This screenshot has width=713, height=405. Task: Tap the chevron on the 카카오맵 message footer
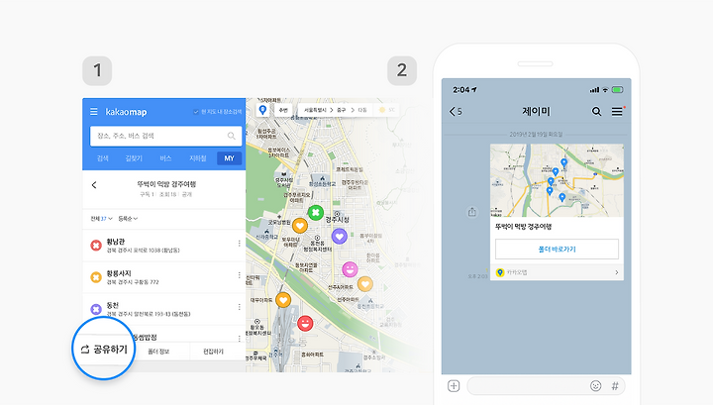pos(617,272)
